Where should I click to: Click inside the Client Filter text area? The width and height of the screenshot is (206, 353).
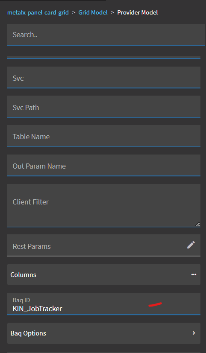104,206
